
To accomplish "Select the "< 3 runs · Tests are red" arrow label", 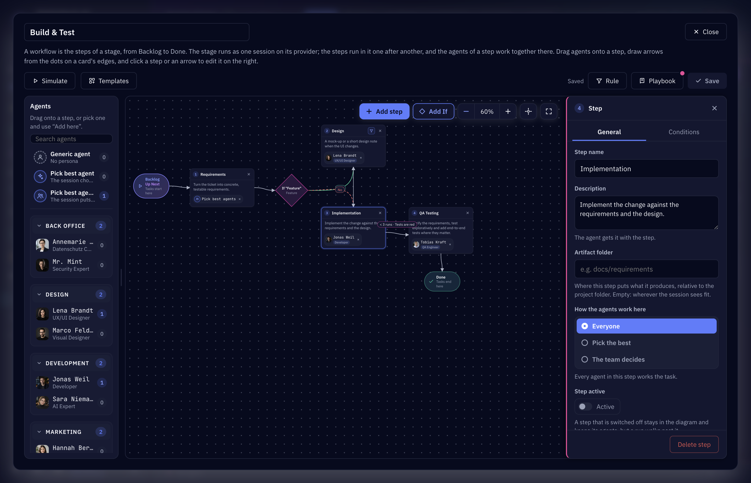I will (x=397, y=225).
